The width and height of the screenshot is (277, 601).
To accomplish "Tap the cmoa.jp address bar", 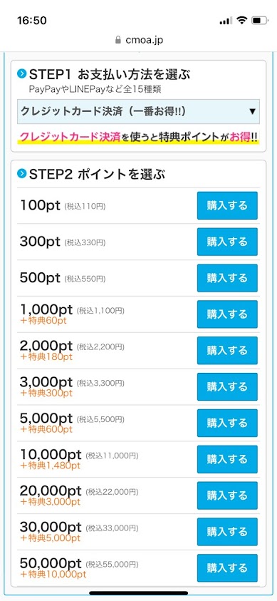I will [x=139, y=40].
